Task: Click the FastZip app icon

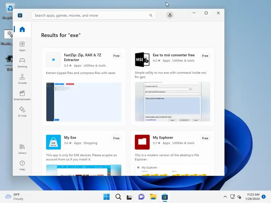Action: tap(53, 60)
